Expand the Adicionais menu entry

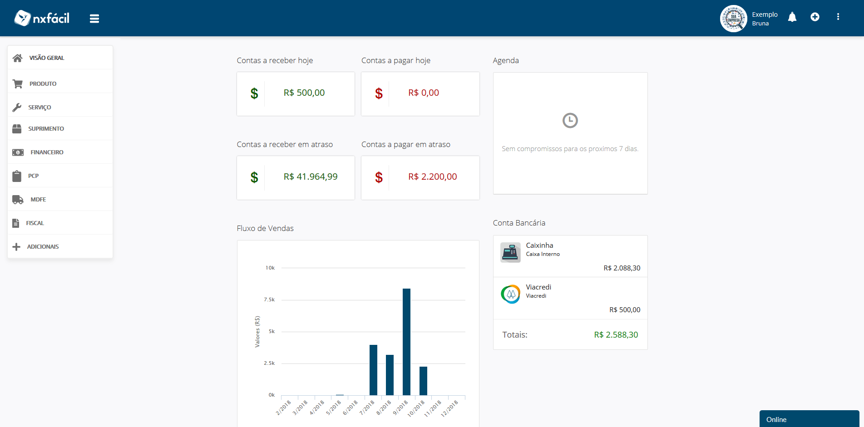point(43,246)
